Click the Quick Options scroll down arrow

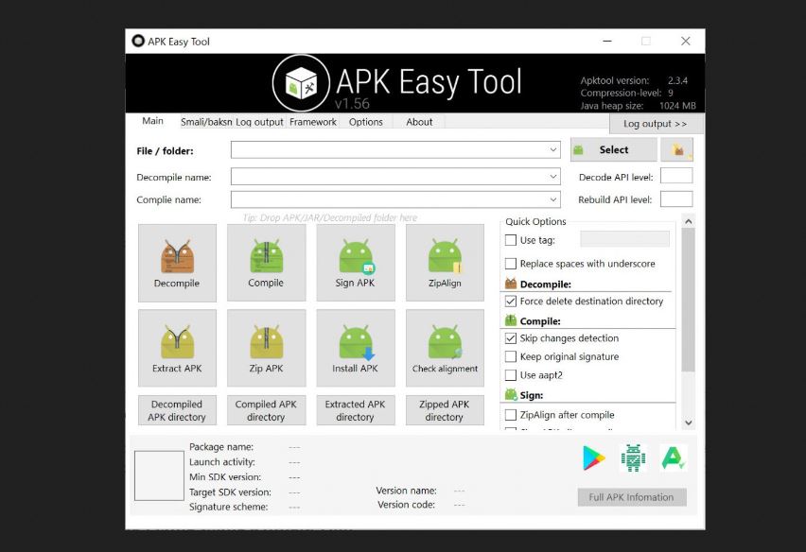[689, 423]
